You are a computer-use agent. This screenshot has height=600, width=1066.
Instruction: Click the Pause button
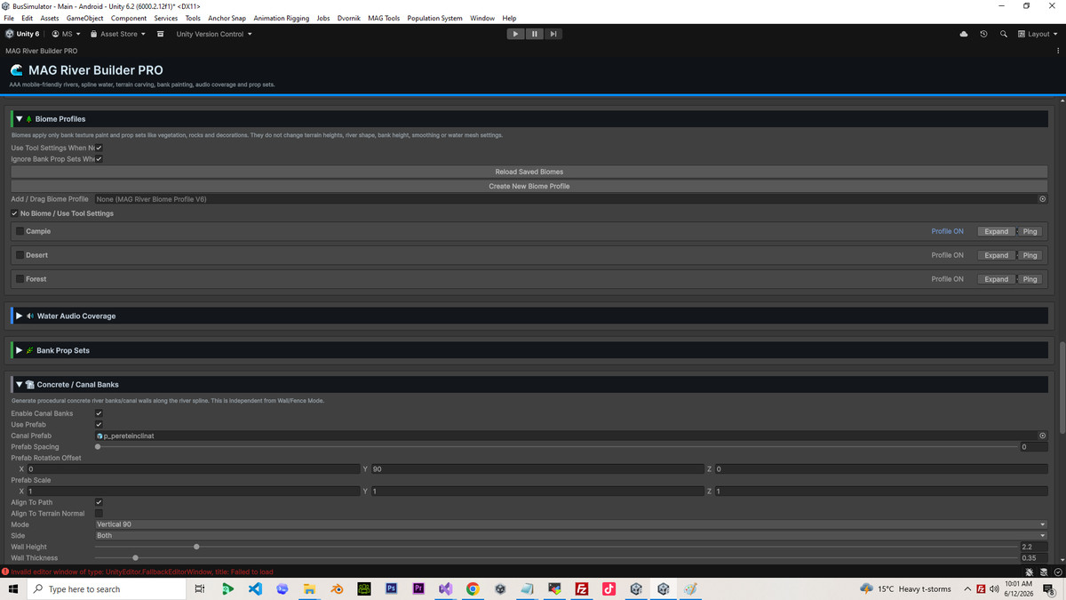535,34
